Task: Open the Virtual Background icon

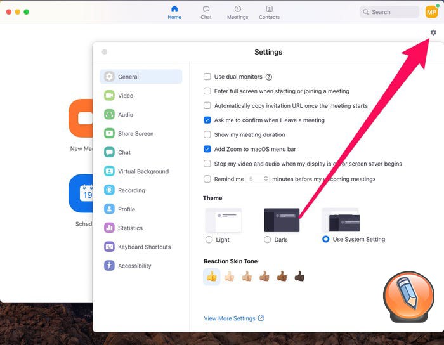Action: point(109,171)
